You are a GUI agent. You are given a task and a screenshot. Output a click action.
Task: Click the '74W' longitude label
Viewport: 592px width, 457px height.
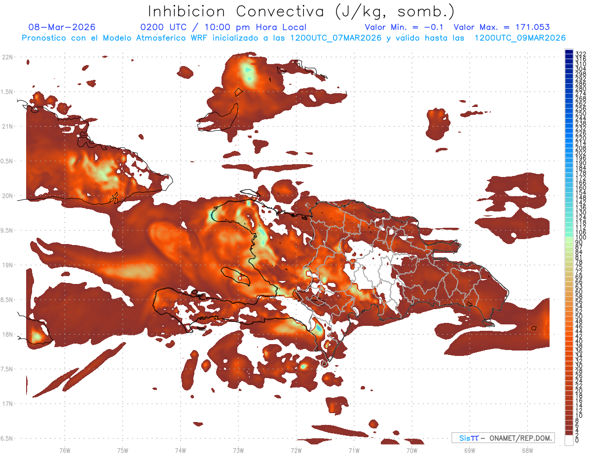coord(181,450)
